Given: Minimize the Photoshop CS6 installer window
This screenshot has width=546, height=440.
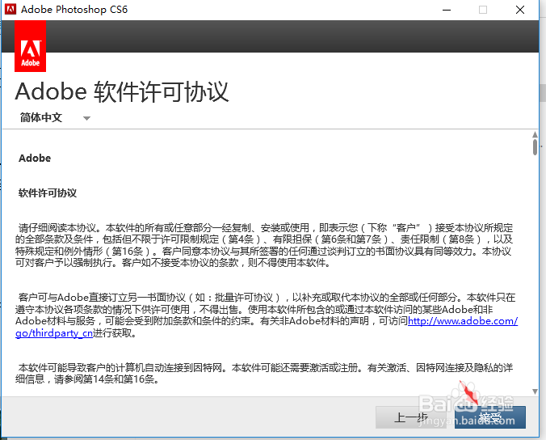Looking at the screenshot, I should [x=447, y=10].
